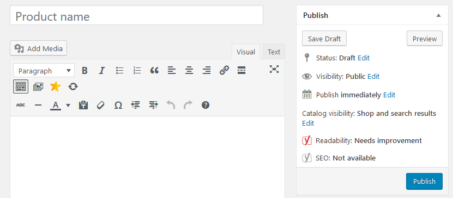Center align the text

pos(189,70)
